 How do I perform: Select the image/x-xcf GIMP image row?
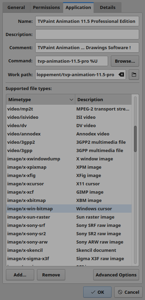(69, 192)
